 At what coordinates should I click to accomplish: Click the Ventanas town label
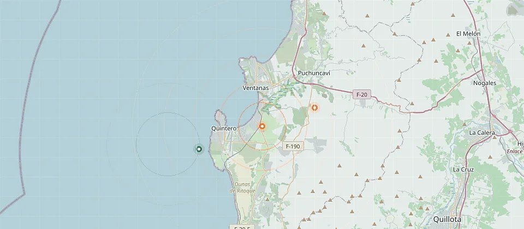[x=255, y=88]
